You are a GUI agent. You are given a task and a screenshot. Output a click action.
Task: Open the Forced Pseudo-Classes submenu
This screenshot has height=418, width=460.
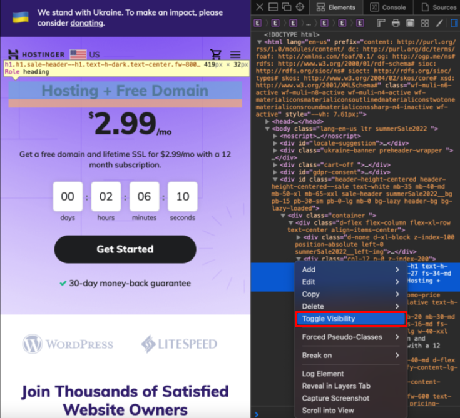[x=350, y=337]
